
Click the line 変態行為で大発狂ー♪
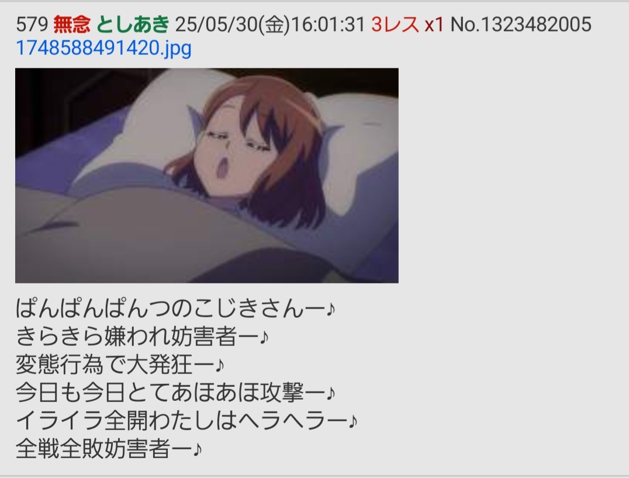[x=119, y=365]
